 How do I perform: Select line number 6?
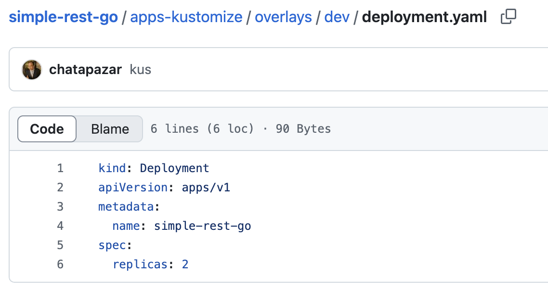point(60,264)
